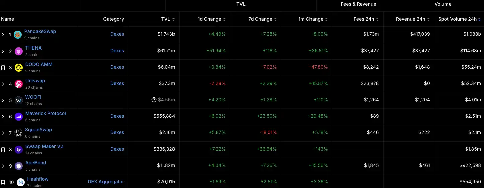
Task: Bookmark the Hashflow protocol
Action: (x=3, y=182)
